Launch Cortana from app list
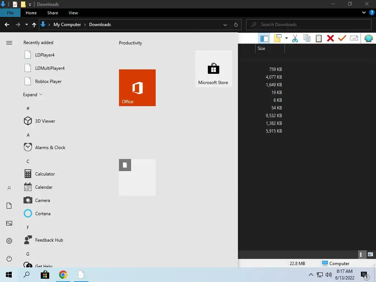 click(37, 213)
